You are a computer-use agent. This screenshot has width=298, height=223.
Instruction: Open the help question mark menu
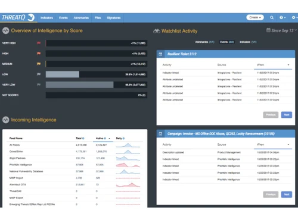pyautogui.click(x=283, y=18)
